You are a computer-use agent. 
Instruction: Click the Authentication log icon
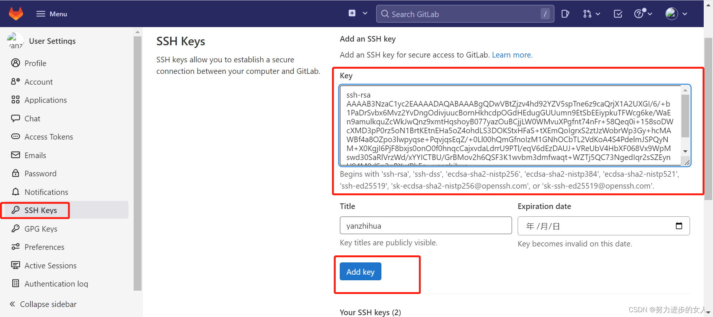pos(16,283)
